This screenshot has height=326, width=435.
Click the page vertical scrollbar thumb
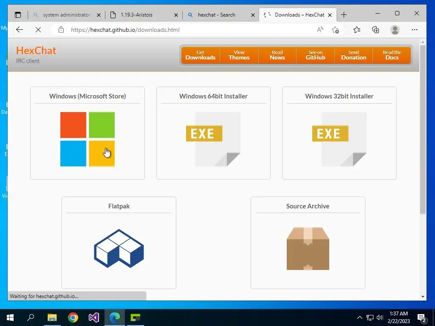[x=423, y=129]
